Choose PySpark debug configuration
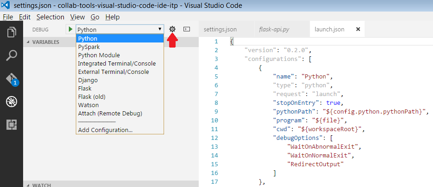Viewport: 433px width, 187px height. click(x=120, y=47)
